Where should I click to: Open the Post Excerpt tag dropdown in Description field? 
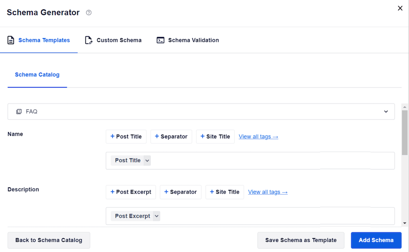[x=157, y=216]
